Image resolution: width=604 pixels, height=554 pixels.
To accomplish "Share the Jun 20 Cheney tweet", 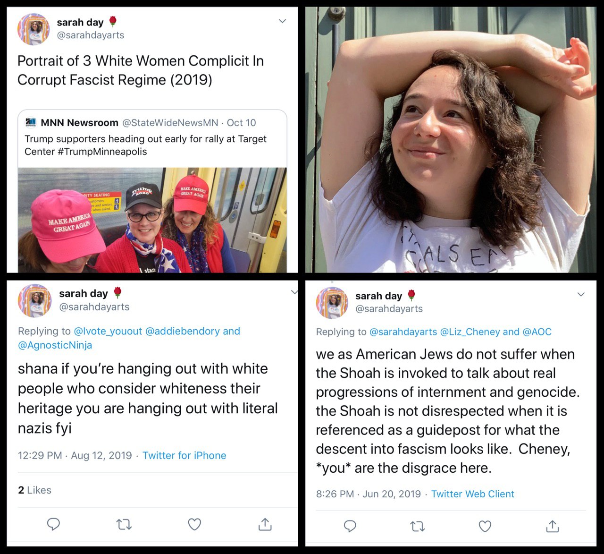I will 553,526.
